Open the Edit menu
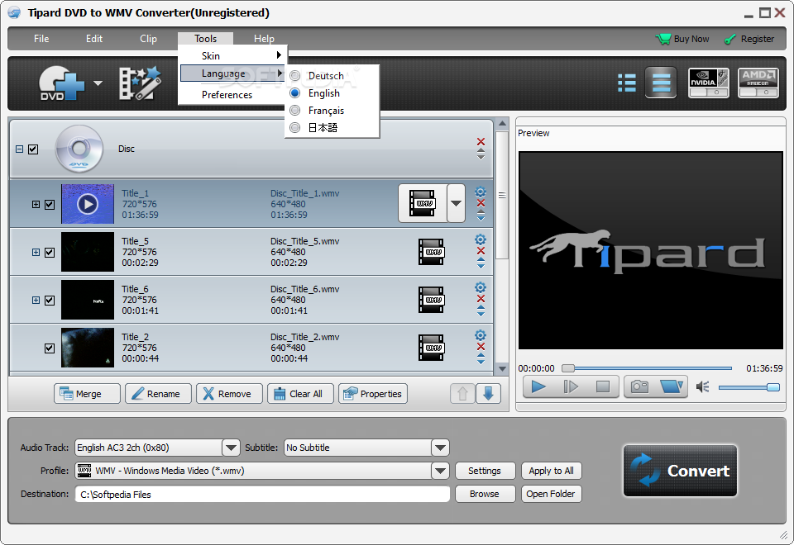794x545 pixels. 94,39
